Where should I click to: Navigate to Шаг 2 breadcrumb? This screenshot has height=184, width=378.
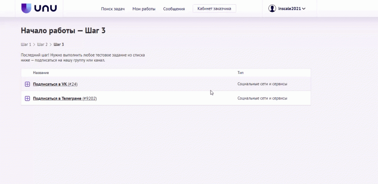pyautogui.click(x=42, y=44)
